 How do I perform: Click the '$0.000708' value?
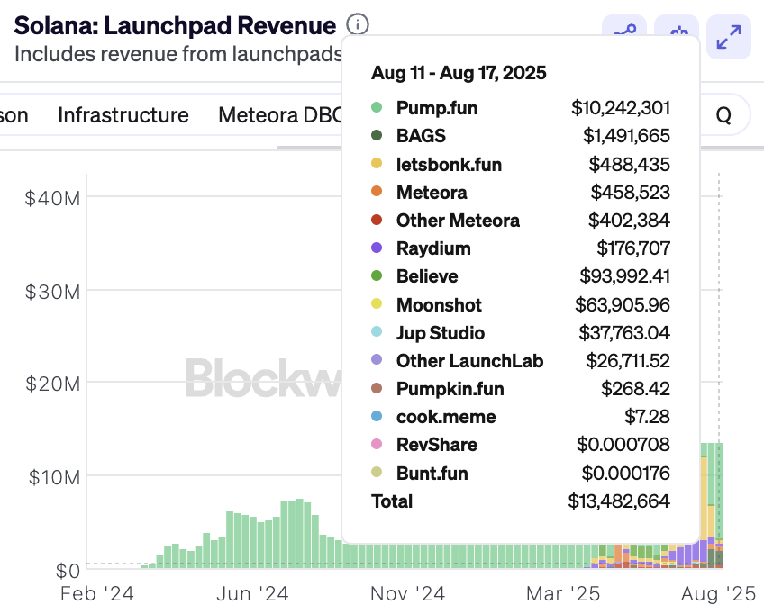(623, 445)
